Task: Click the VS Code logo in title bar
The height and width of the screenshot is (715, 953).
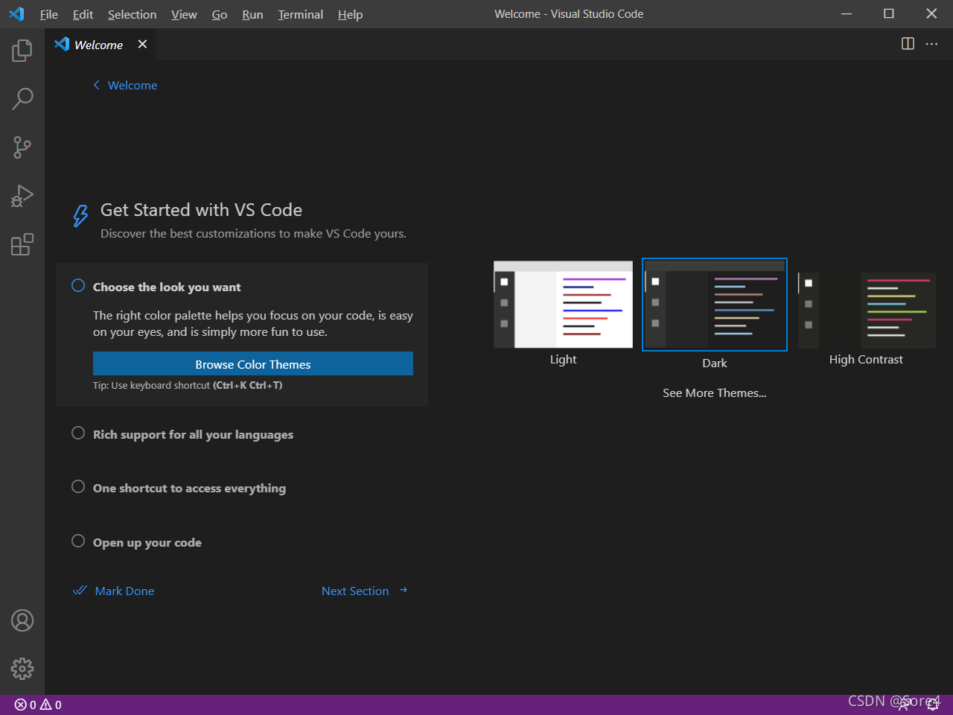Action: (16, 14)
